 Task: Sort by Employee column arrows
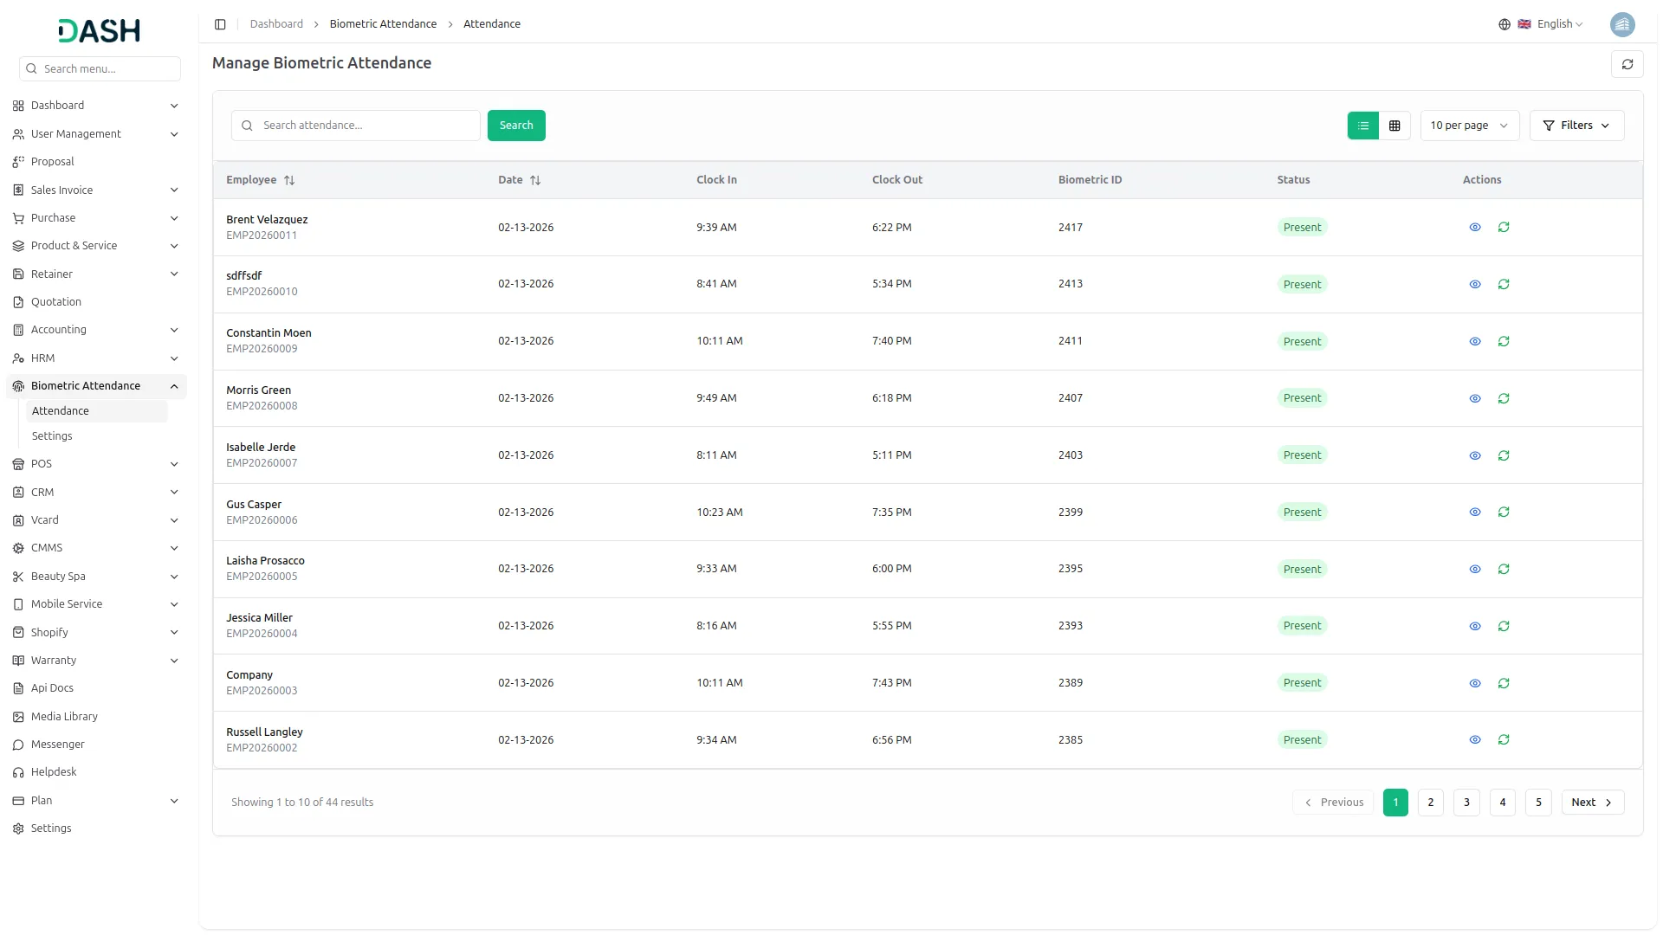(289, 181)
